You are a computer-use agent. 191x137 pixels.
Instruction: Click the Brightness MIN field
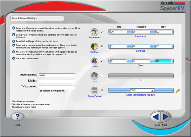[118, 32]
